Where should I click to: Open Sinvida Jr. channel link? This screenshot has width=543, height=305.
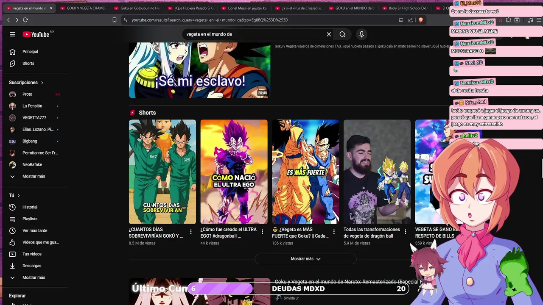click(x=291, y=298)
